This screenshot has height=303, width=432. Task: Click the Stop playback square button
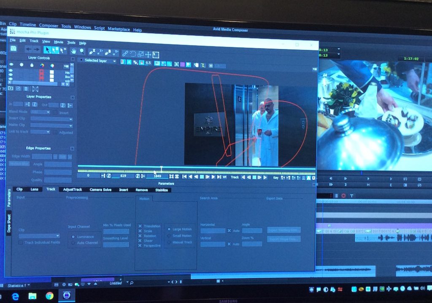point(202,177)
